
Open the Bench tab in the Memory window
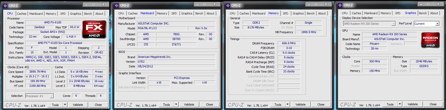[311, 13]
